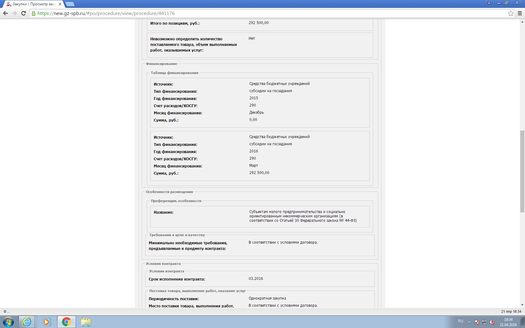
Task: Bookmark this page with the star icon
Action: (511, 13)
